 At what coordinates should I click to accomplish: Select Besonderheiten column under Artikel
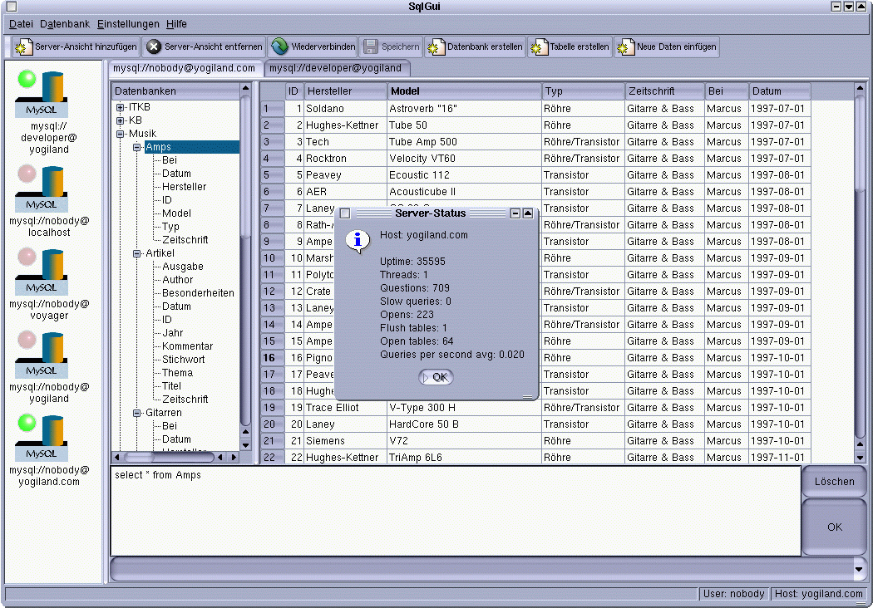[x=198, y=293]
